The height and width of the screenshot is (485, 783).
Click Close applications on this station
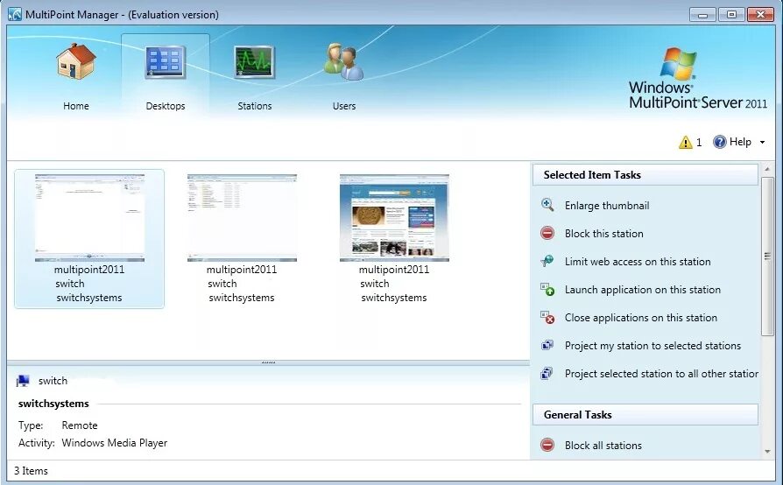(x=641, y=317)
